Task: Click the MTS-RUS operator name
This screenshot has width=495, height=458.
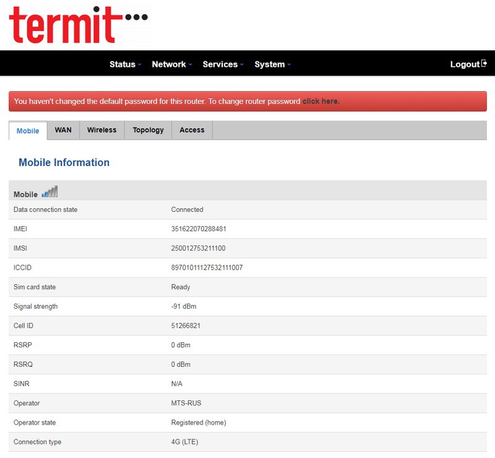Action: pyautogui.click(x=186, y=403)
